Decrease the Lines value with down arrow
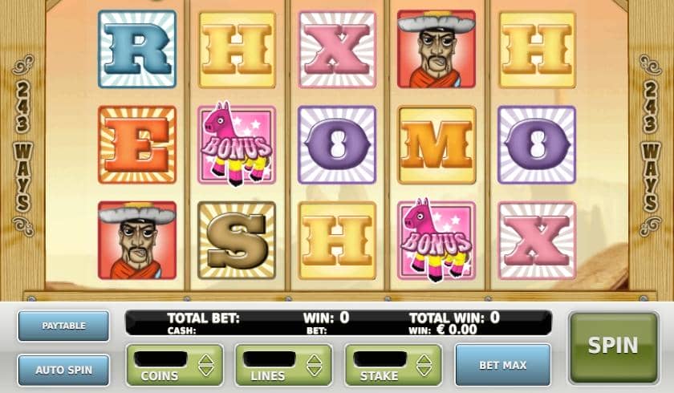Screen dimensions: 674x393 point(315,371)
